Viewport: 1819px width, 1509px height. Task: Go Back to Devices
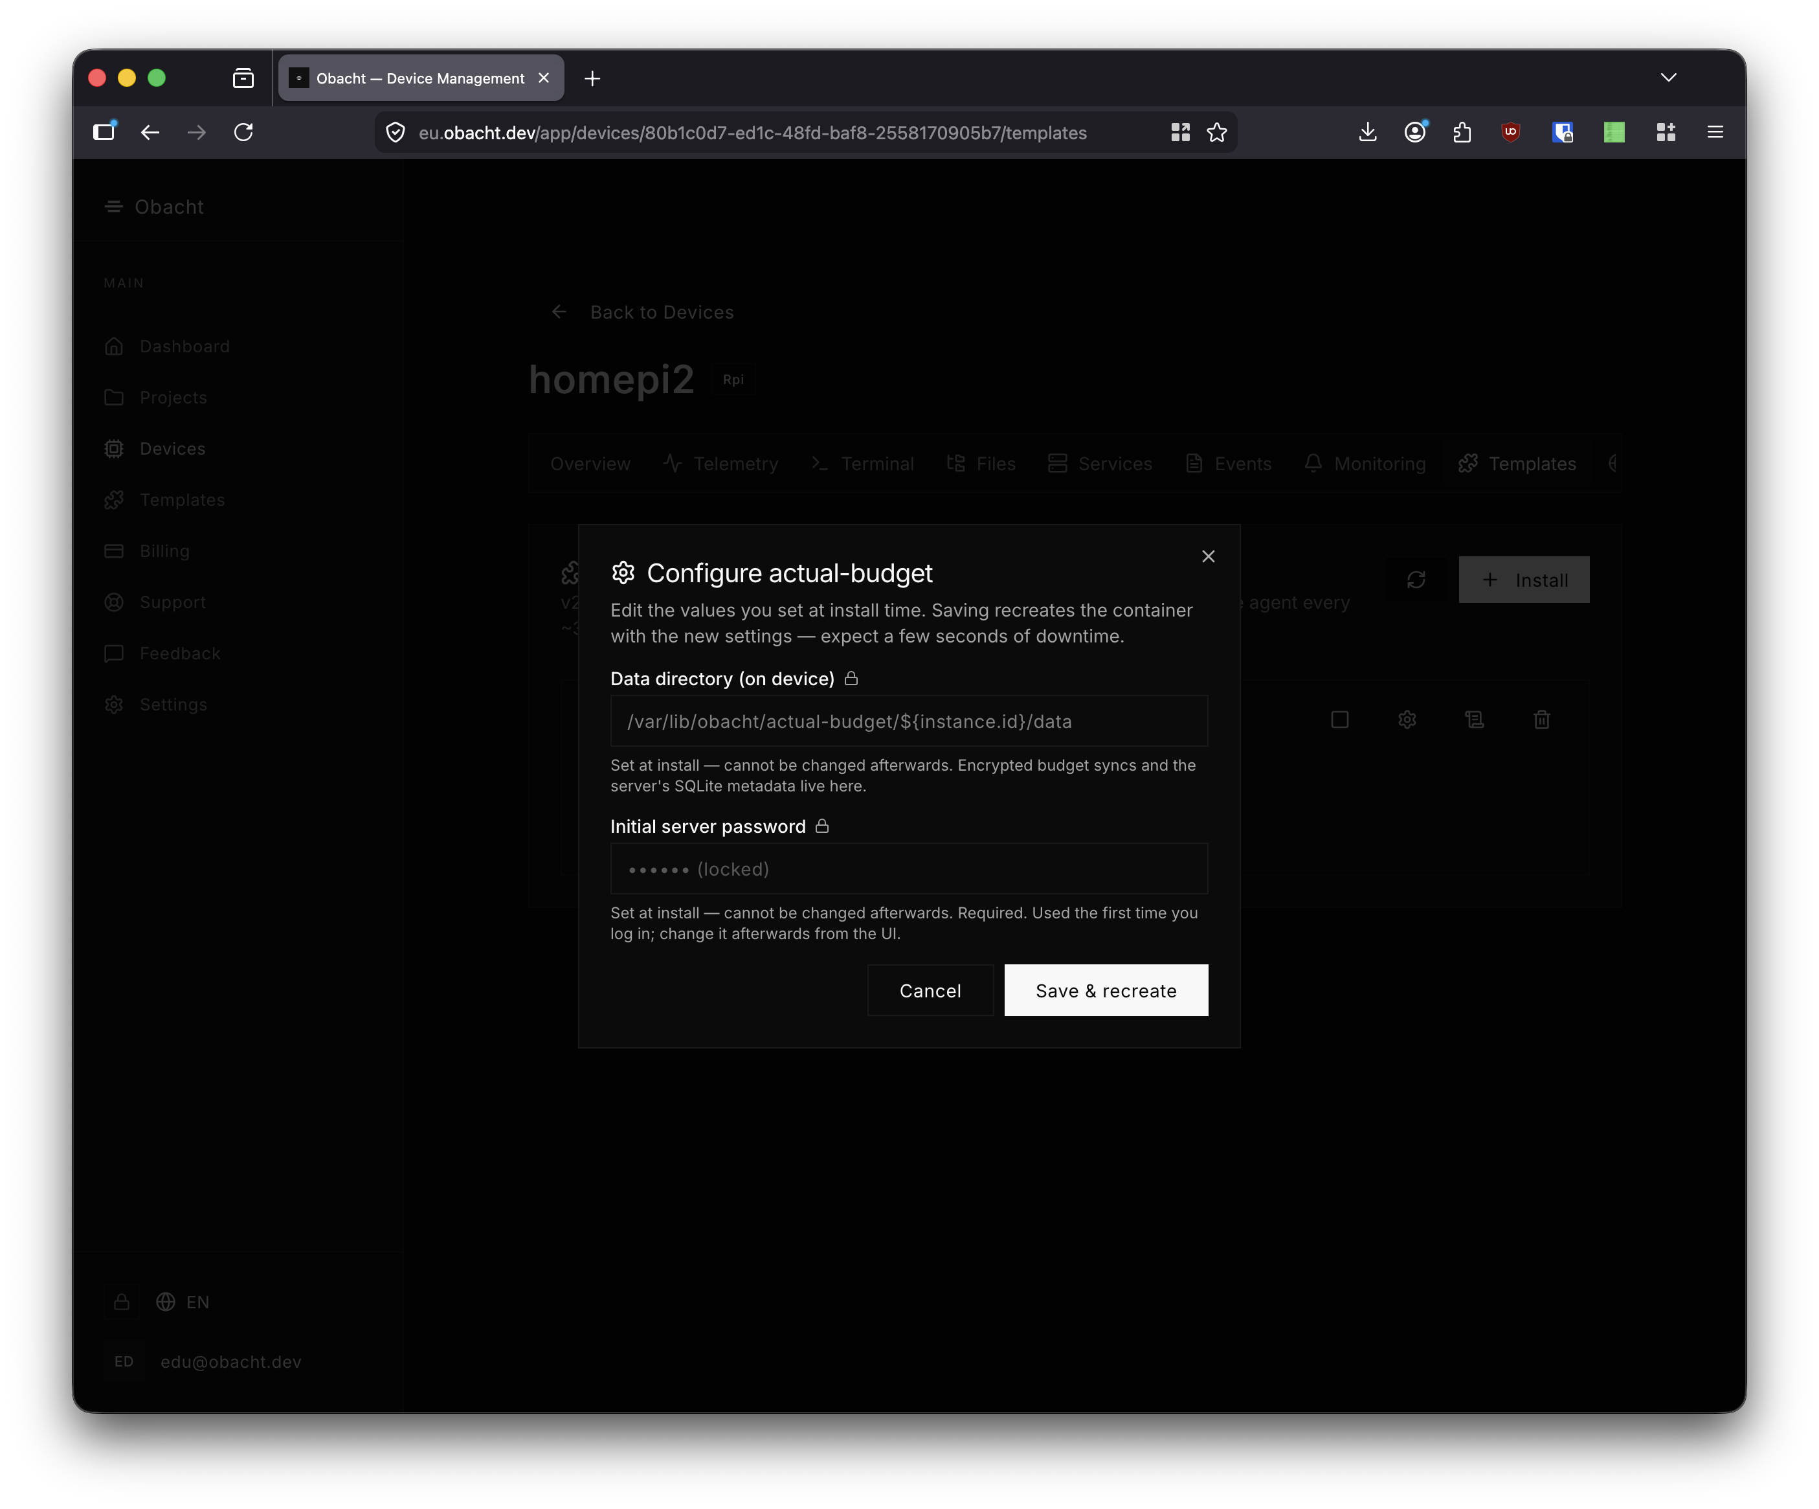click(x=643, y=312)
